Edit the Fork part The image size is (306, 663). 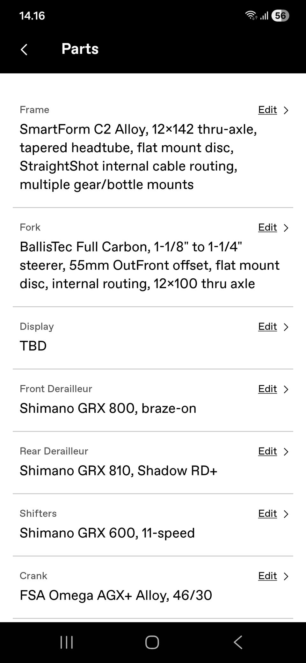(x=267, y=228)
